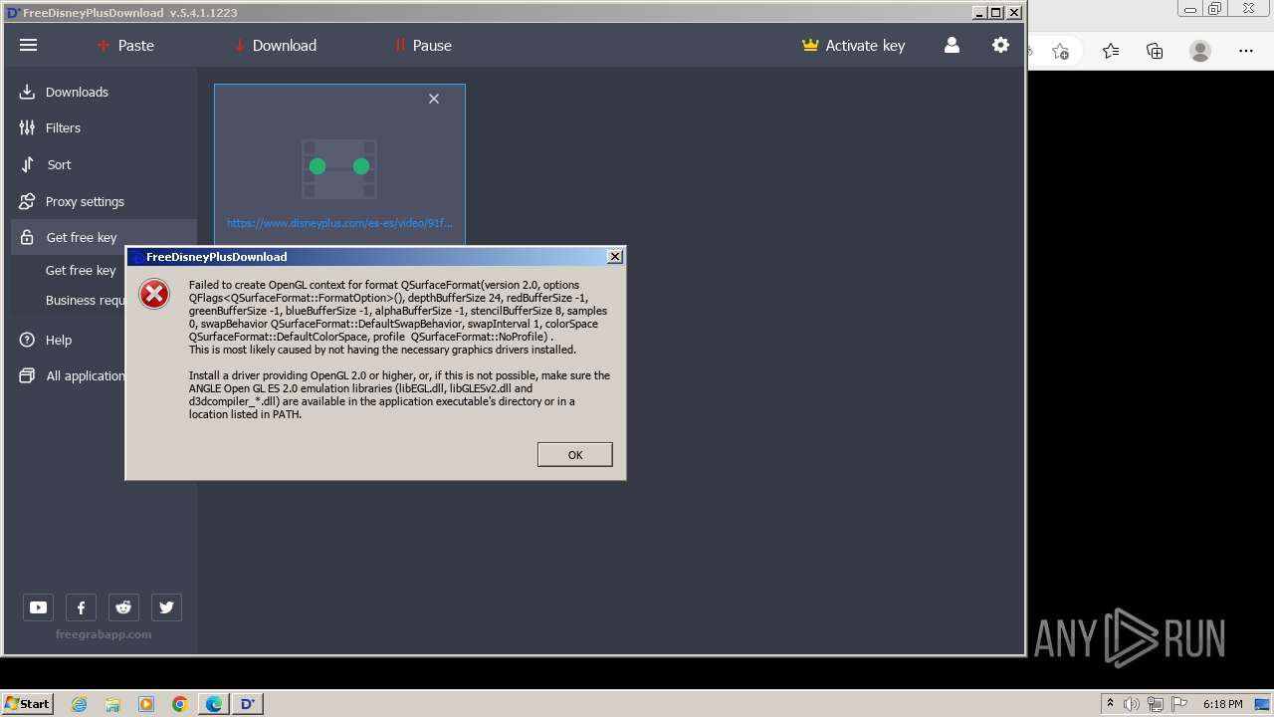Click the loading video thumbnail
The width and height of the screenshot is (1274, 717).
coord(339,167)
